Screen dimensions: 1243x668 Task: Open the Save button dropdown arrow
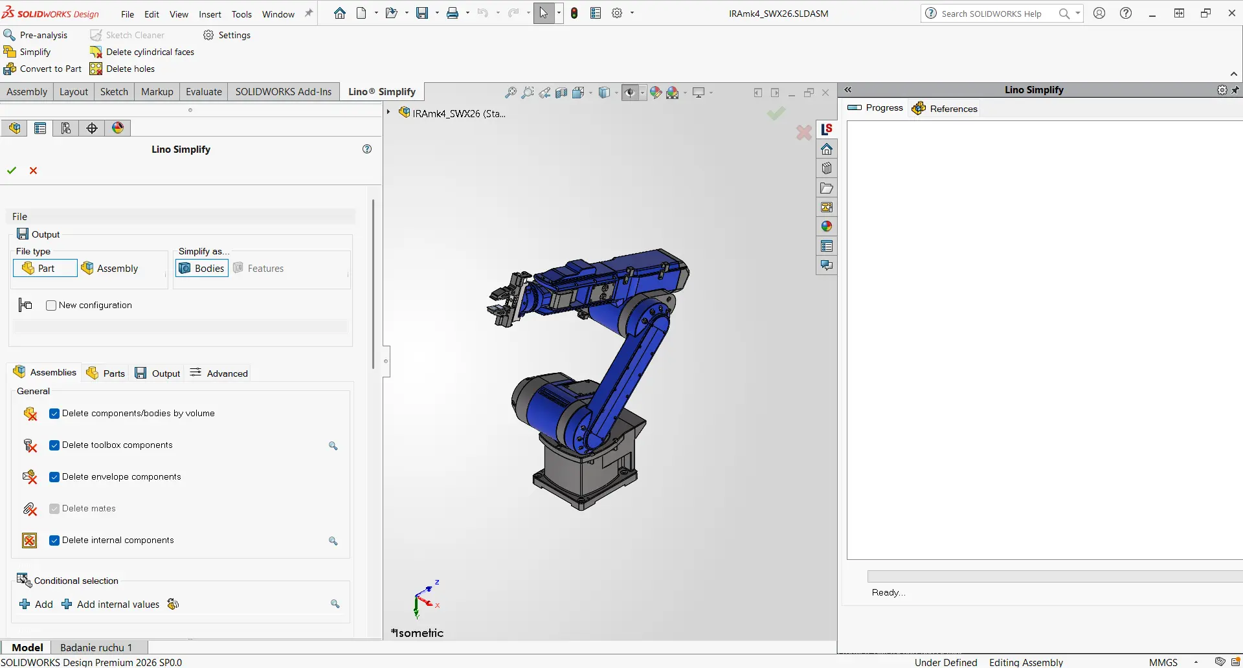click(437, 13)
